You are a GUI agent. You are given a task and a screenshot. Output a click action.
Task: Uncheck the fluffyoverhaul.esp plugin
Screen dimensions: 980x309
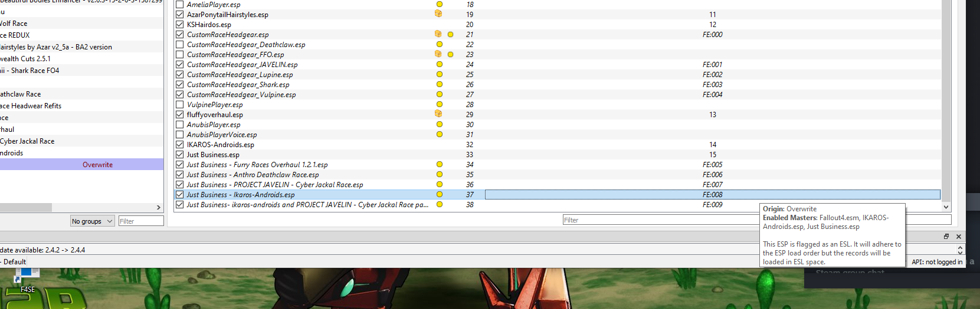[180, 114]
